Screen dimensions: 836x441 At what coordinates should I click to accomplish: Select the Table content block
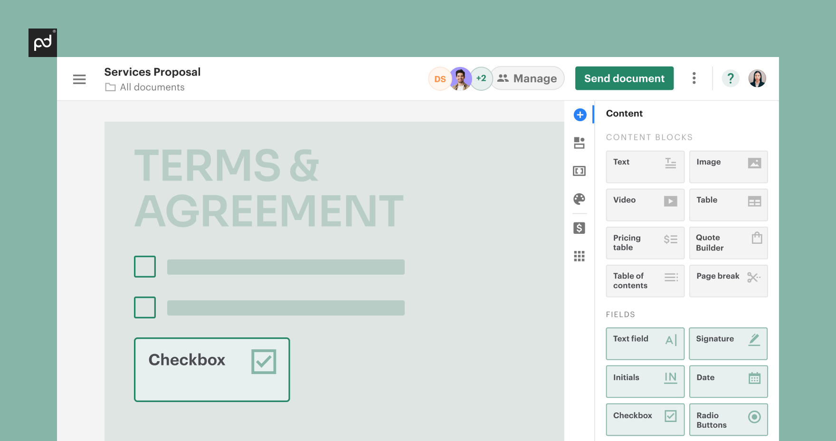729,205
